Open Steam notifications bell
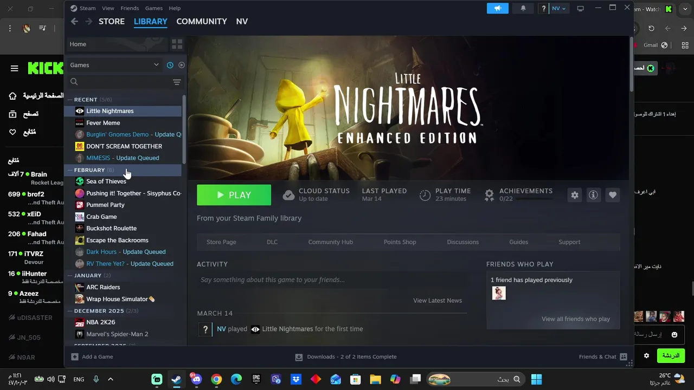Image resolution: width=694 pixels, height=390 pixels. [x=523, y=8]
